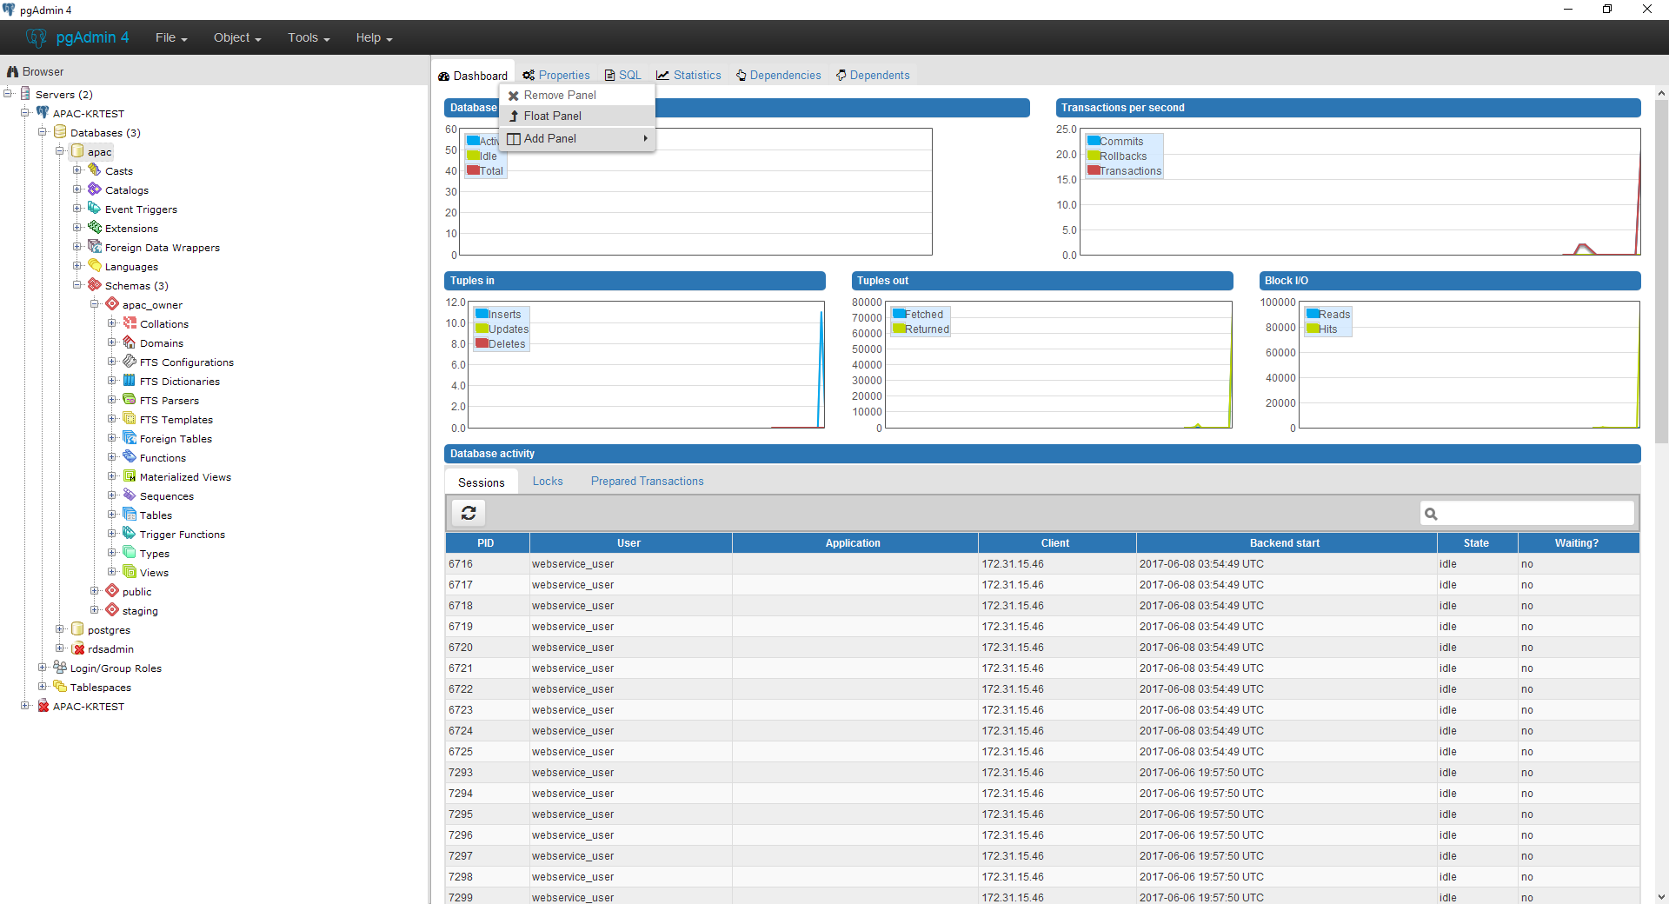
Task: Click the Materialized Views icon
Action: [x=130, y=476]
